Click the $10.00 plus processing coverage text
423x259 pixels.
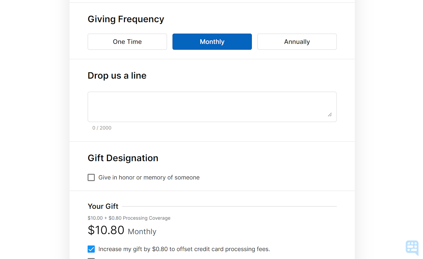(129, 218)
